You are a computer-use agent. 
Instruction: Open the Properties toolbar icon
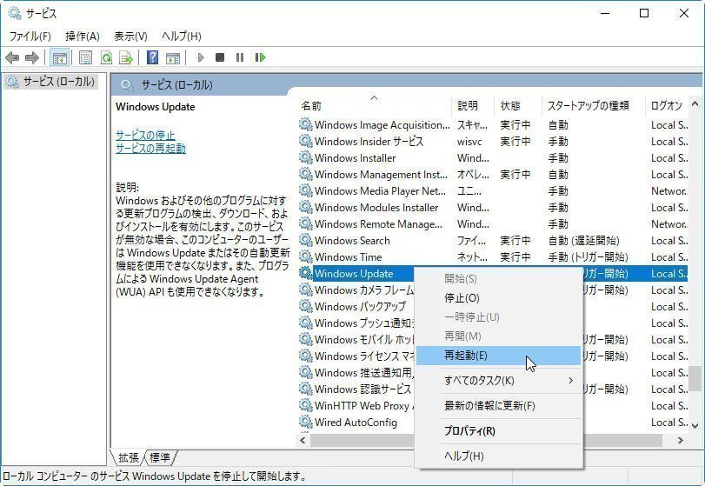[85, 57]
